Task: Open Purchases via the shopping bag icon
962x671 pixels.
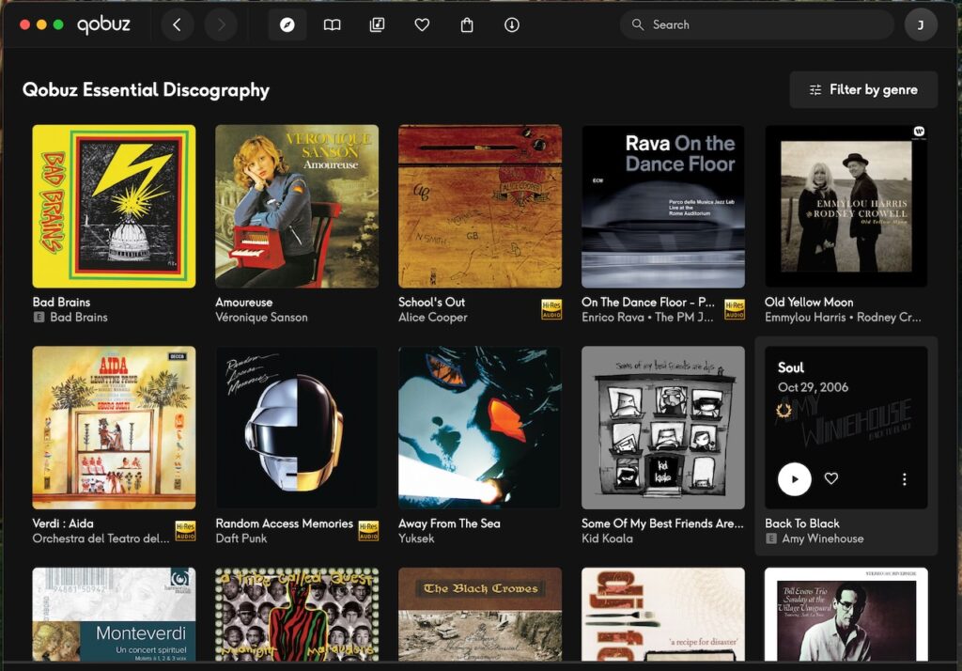Action: click(x=467, y=24)
